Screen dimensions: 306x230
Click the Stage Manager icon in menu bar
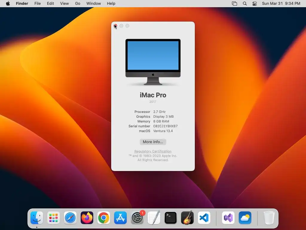(x=234, y=4)
